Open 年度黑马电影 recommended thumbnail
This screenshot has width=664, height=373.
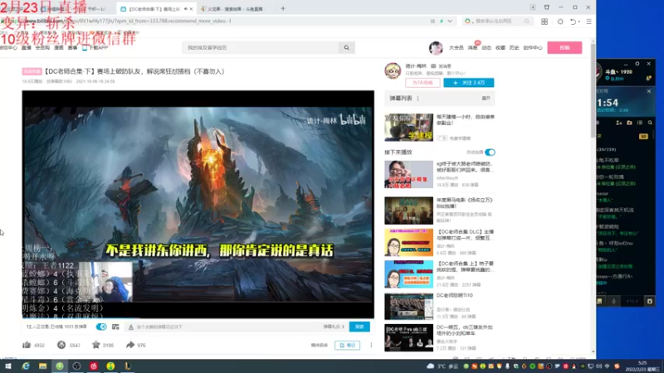408,211
